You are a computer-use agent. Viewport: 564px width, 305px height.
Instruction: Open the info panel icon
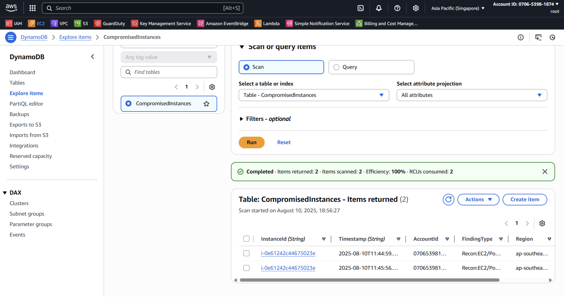[x=521, y=37]
